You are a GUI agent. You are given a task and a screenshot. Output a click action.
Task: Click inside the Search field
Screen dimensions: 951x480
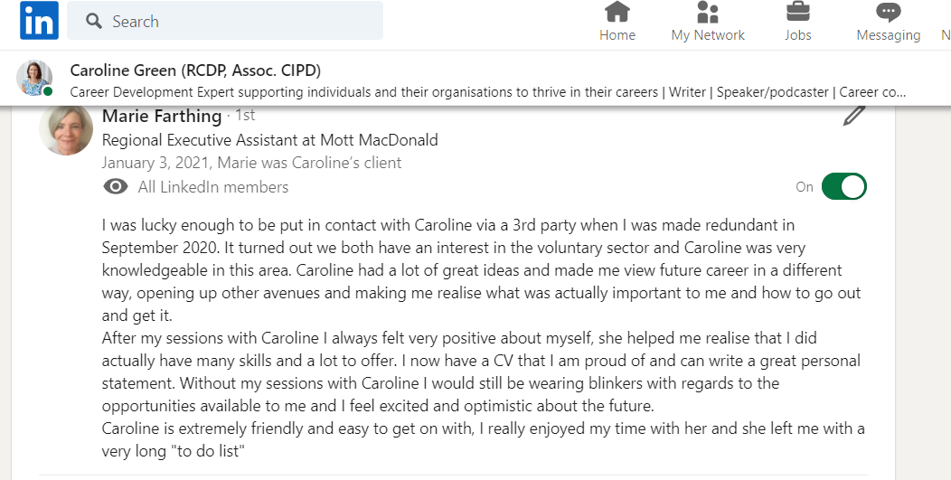[225, 21]
